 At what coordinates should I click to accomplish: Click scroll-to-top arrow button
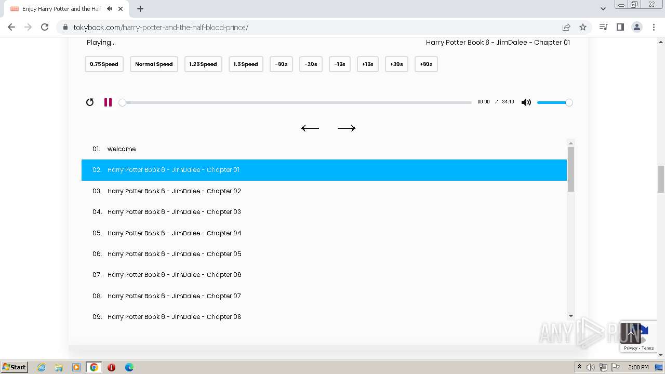coord(631,333)
